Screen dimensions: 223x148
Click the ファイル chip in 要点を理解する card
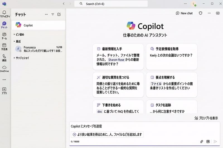[x=156, y=84]
